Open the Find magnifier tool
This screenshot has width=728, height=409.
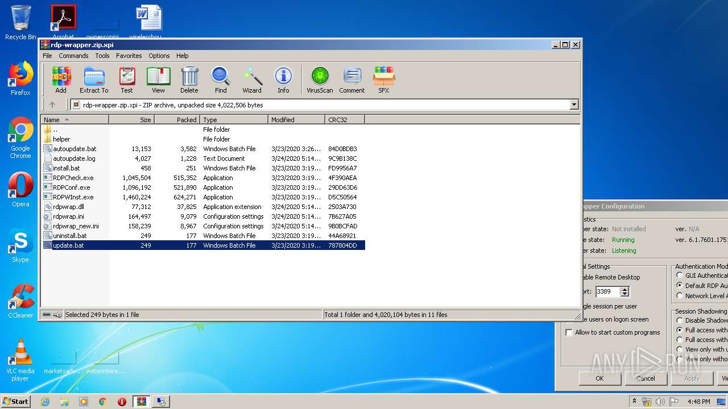pos(221,80)
